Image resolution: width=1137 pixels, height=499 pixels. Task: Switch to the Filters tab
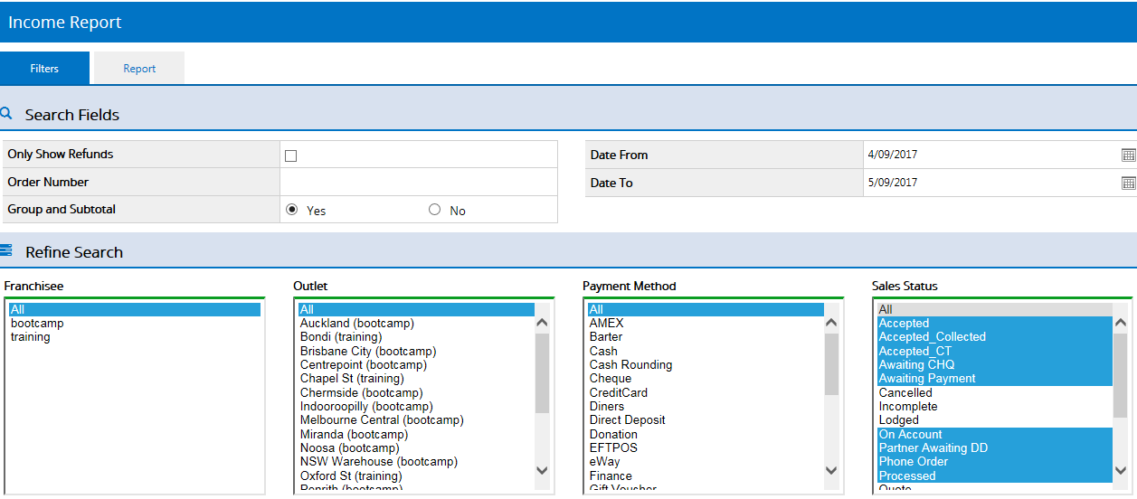pos(44,68)
